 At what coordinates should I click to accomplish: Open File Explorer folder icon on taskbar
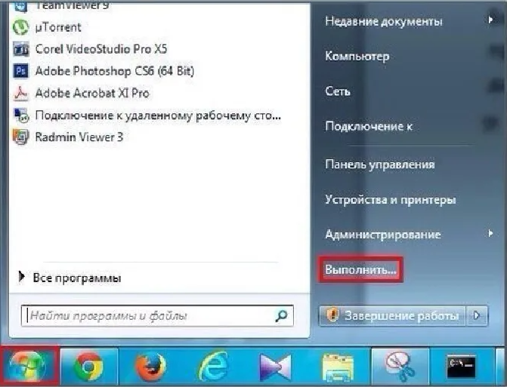click(x=338, y=367)
